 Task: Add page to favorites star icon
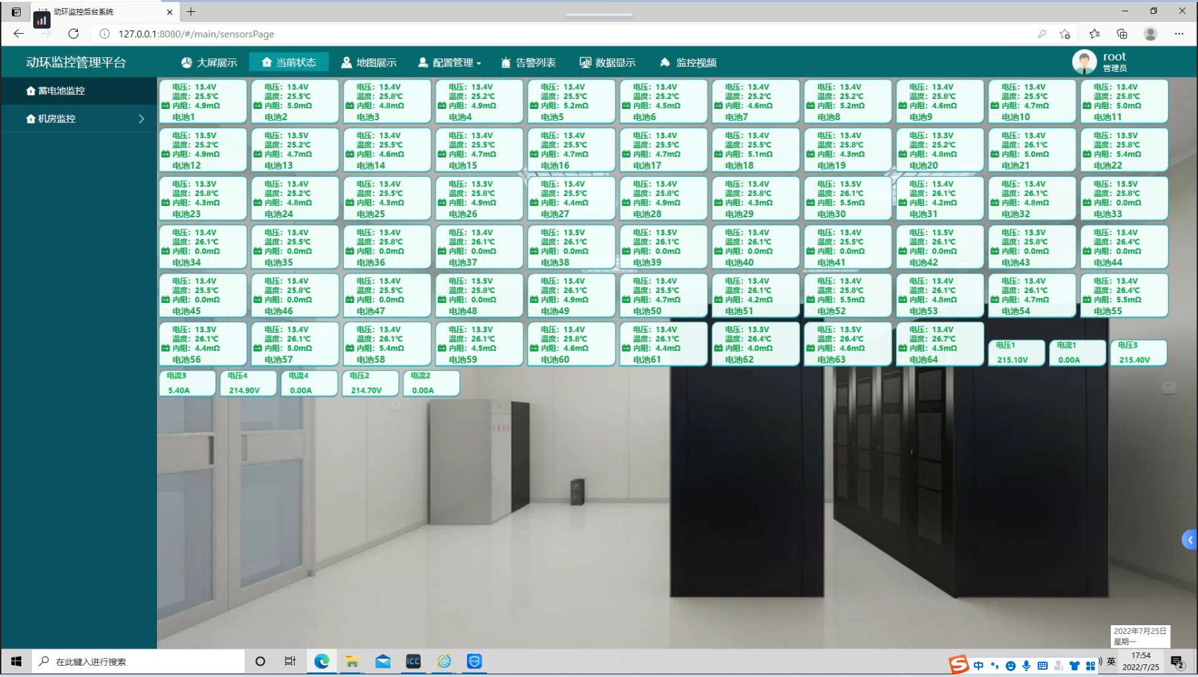coord(1065,34)
